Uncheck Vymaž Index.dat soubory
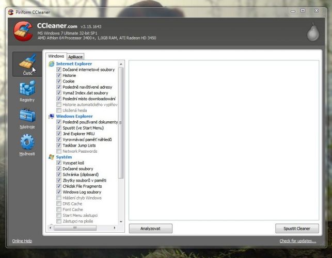The height and width of the screenshot is (258, 332). click(x=59, y=93)
